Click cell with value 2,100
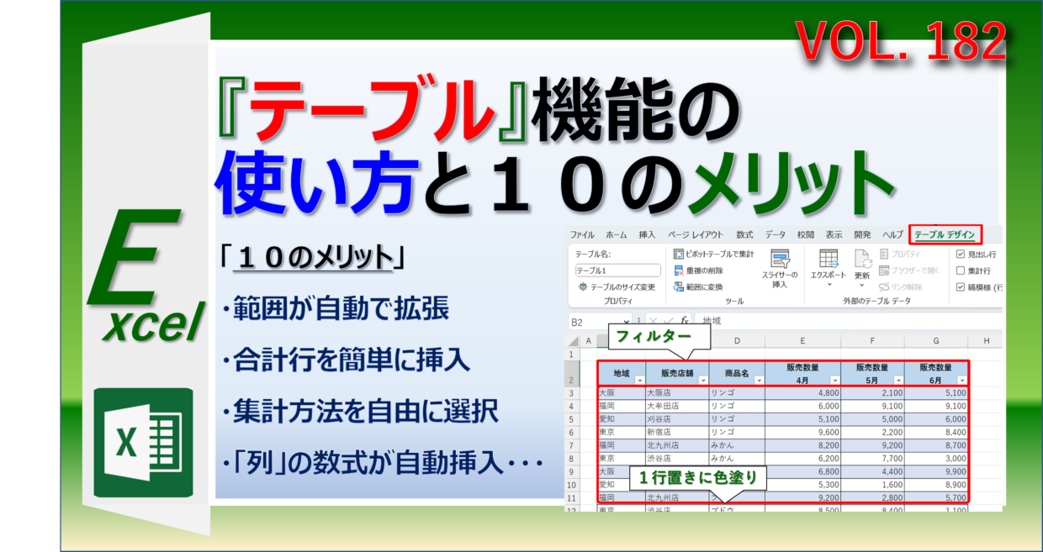The image size is (1043, 552). [x=873, y=393]
